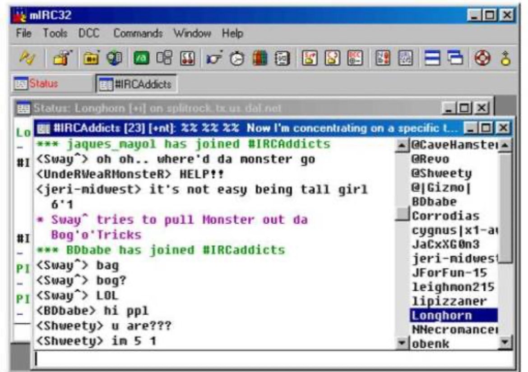Click the '<UndeRWeaRMonsteR> HELP!!' chat line
The image size is (528, 372).
point(130,174)
